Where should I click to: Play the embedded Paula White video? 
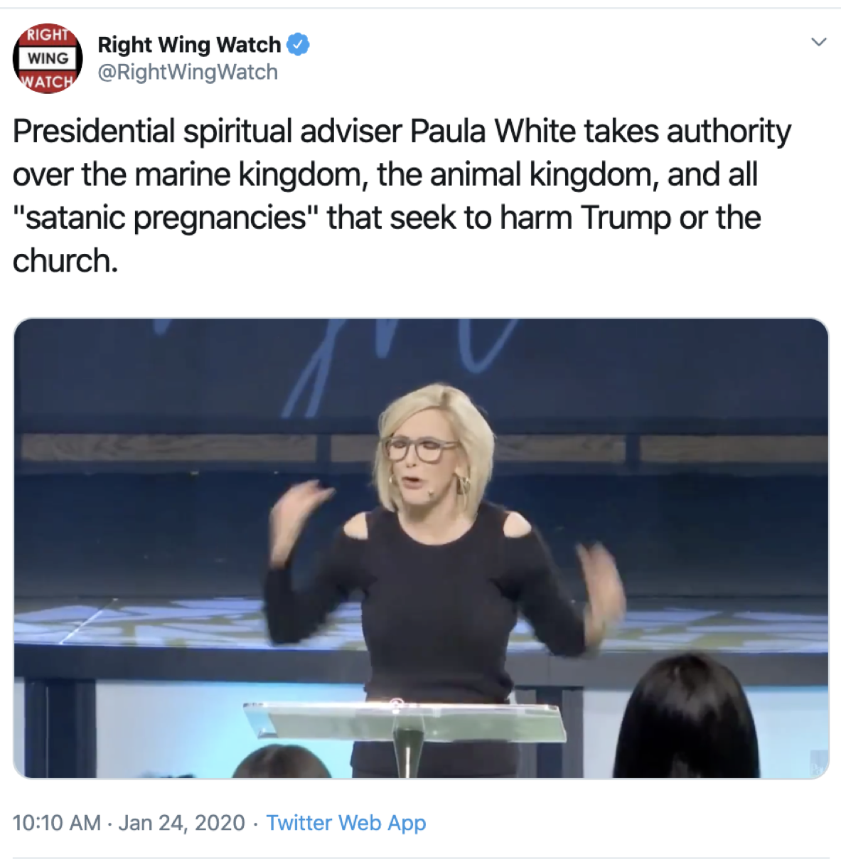[421, 548]
